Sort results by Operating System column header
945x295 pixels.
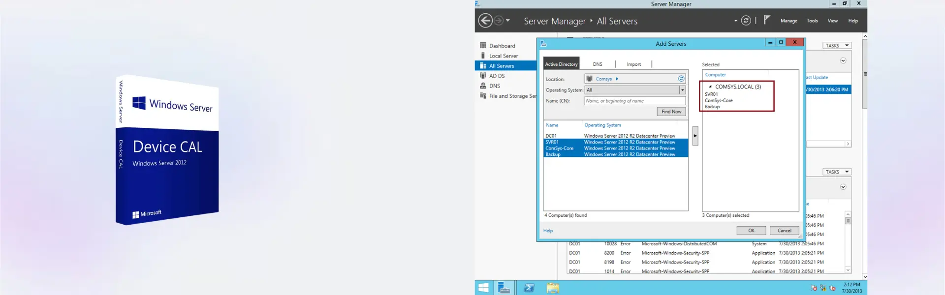click(602, 125)
